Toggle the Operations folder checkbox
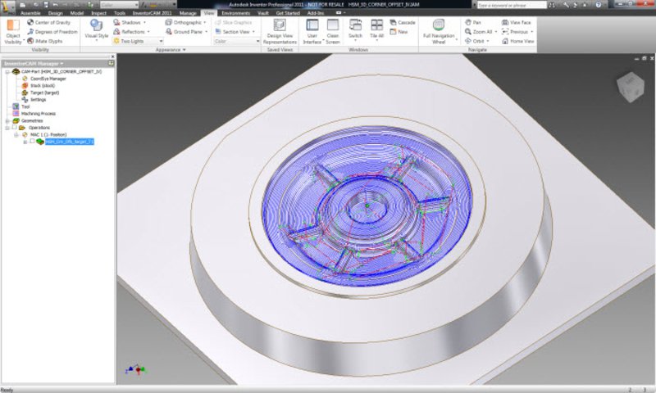656x393 pixels. [x=13, y=128]
